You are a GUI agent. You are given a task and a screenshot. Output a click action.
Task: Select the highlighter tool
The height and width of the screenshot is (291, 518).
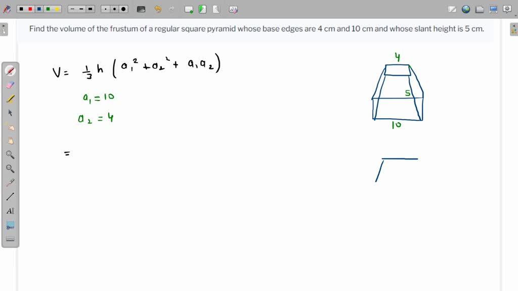10,99
